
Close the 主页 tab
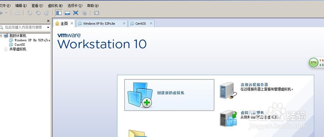(72, 23)
